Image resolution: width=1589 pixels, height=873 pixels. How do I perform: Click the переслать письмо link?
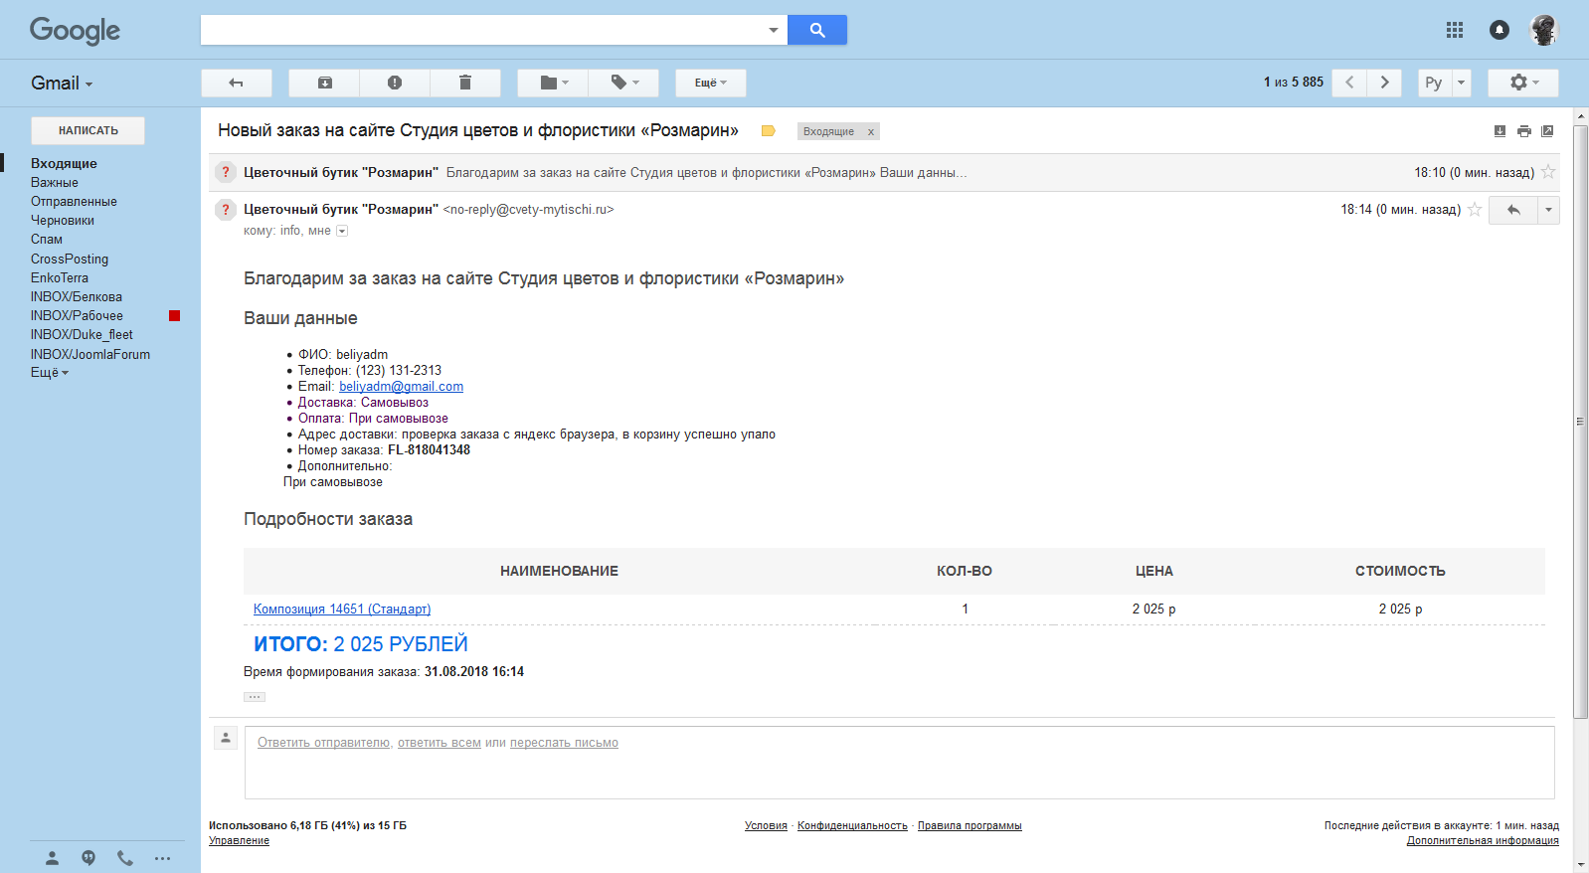point(564,743)
